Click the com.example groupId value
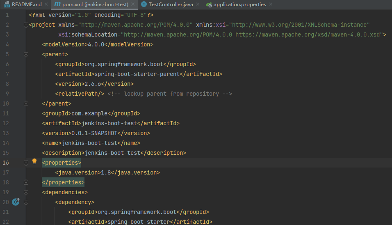 pos(89,114)
